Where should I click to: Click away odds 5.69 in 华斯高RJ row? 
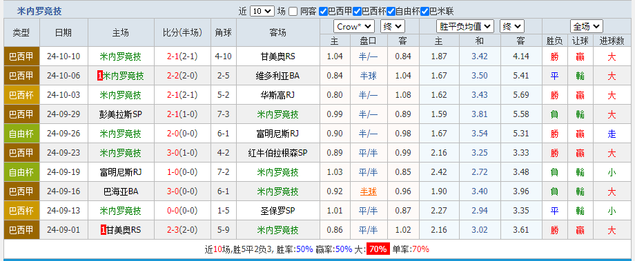pyautogui.click(x=521, y=95)
